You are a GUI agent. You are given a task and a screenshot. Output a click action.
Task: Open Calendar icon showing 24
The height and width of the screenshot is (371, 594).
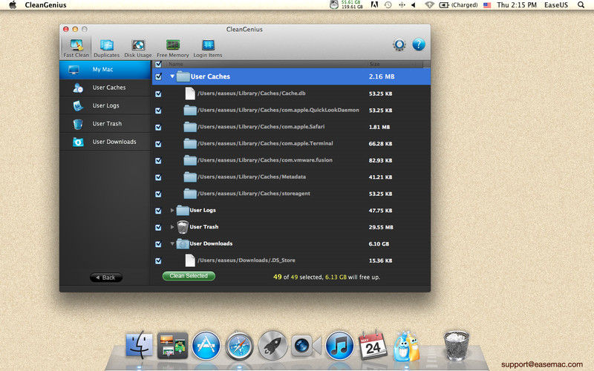[x=373, y=345]
